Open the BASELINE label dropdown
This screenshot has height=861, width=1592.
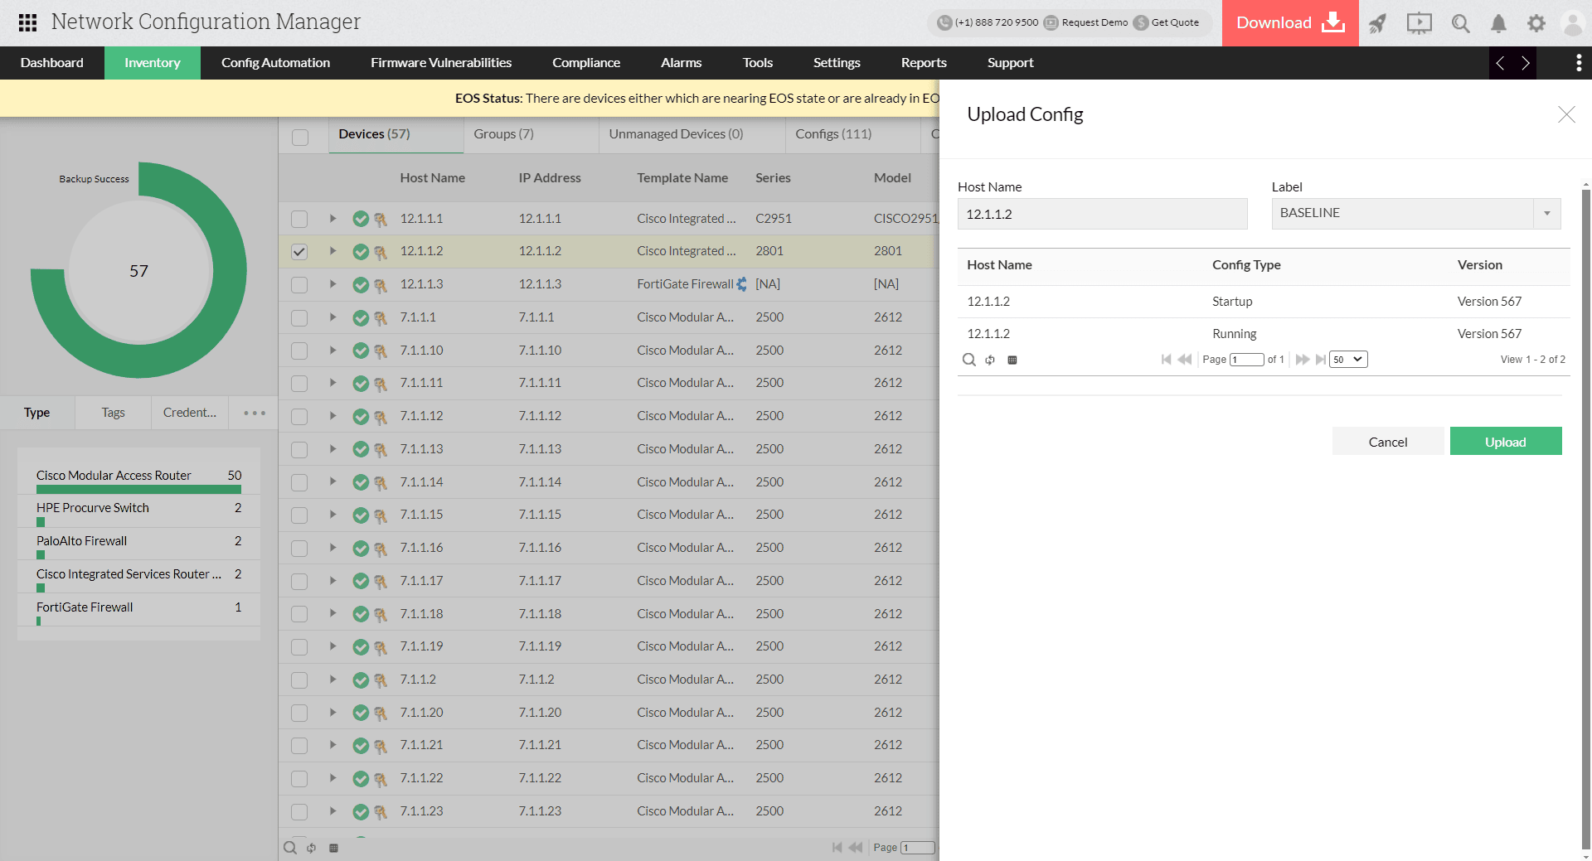(1546, 213)
